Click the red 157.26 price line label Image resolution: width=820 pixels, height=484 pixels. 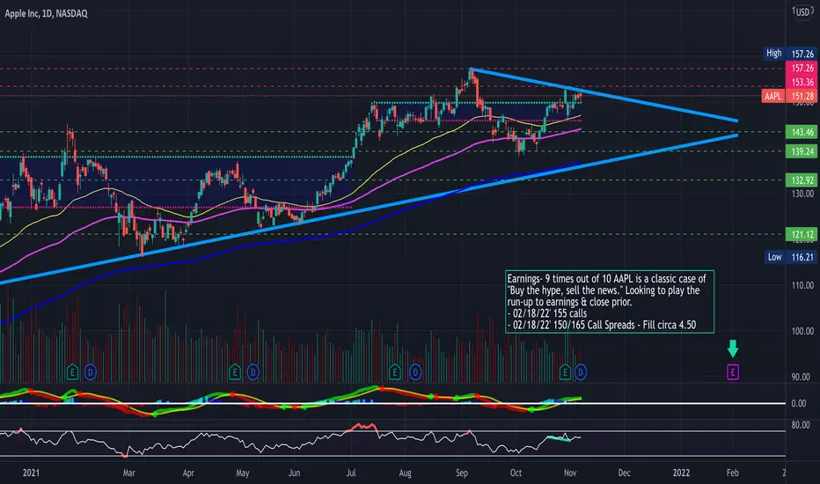802,68
